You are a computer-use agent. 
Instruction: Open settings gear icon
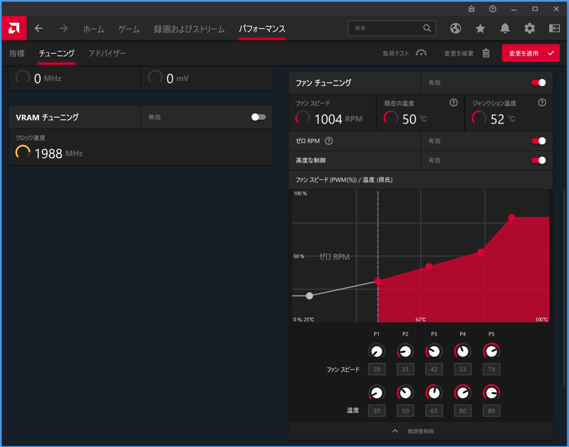coord(529,28)
